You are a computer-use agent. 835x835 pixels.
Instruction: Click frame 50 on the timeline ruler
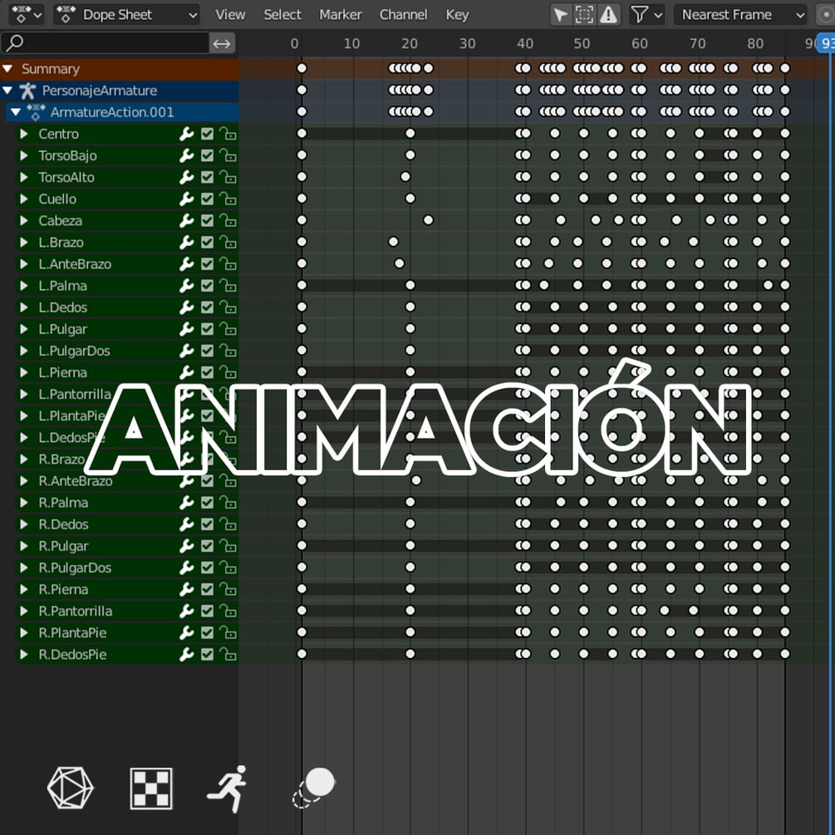582,44
